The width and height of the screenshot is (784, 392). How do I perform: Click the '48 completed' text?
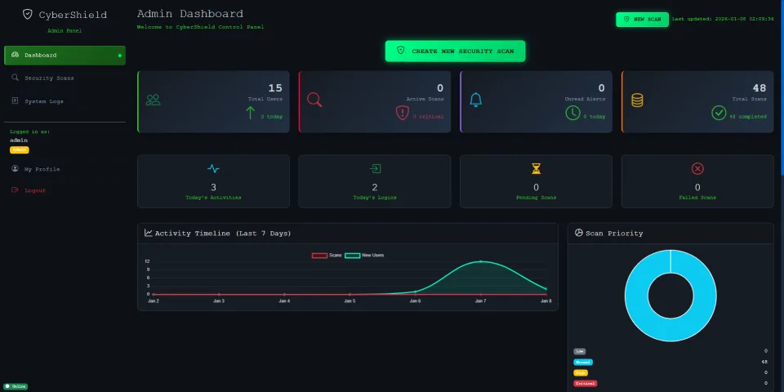pyautogui.click(x=747, y=117)
